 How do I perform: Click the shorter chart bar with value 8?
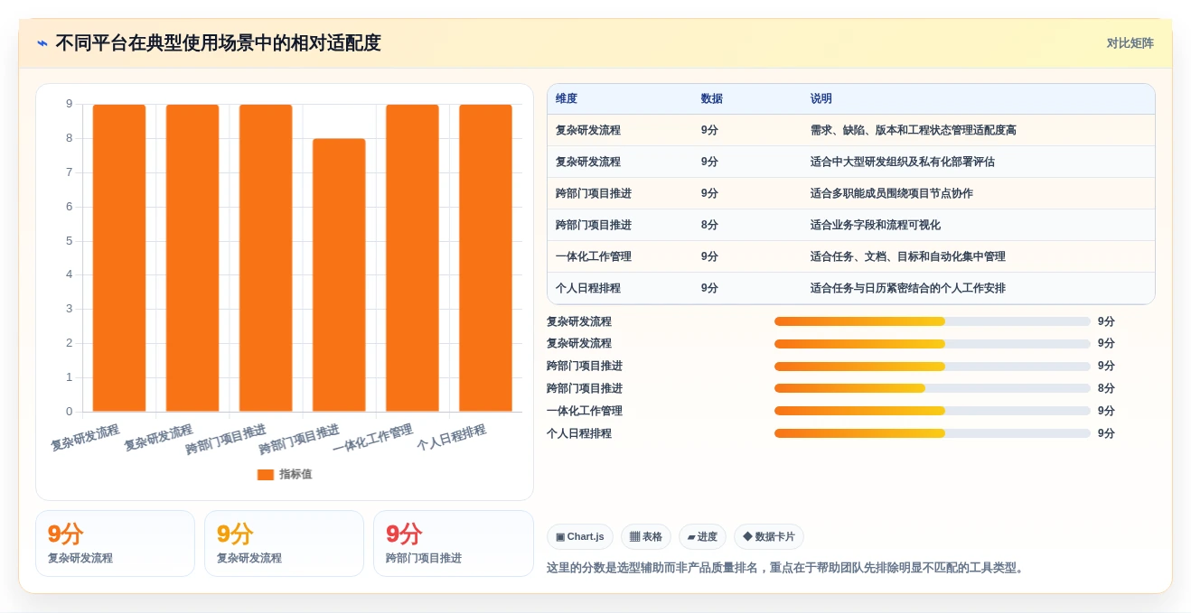coord(339,275)
